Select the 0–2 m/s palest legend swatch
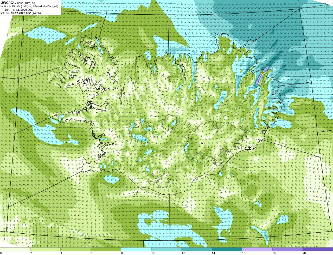Image resolution: width=333 pixels, height=255 pixels. point(15,249)
